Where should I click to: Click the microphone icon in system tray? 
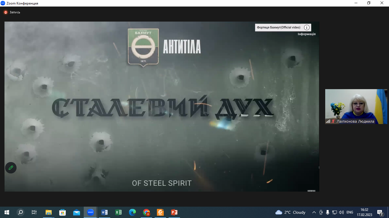(x=328, y=212)
